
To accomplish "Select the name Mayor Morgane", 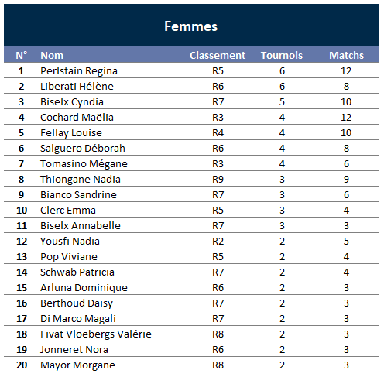I will (x=77, y=365).
